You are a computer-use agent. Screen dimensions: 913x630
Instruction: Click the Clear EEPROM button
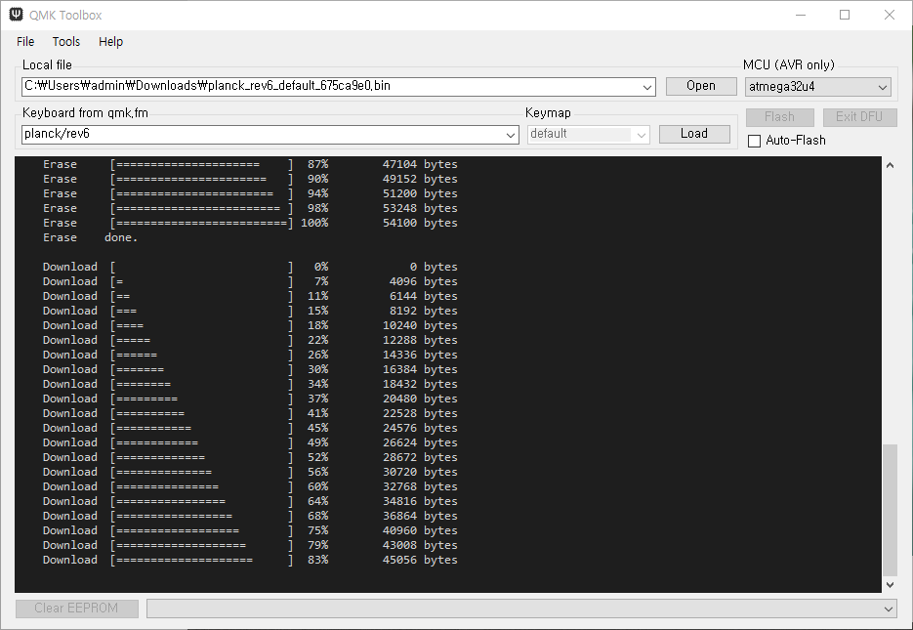point(77,609)
